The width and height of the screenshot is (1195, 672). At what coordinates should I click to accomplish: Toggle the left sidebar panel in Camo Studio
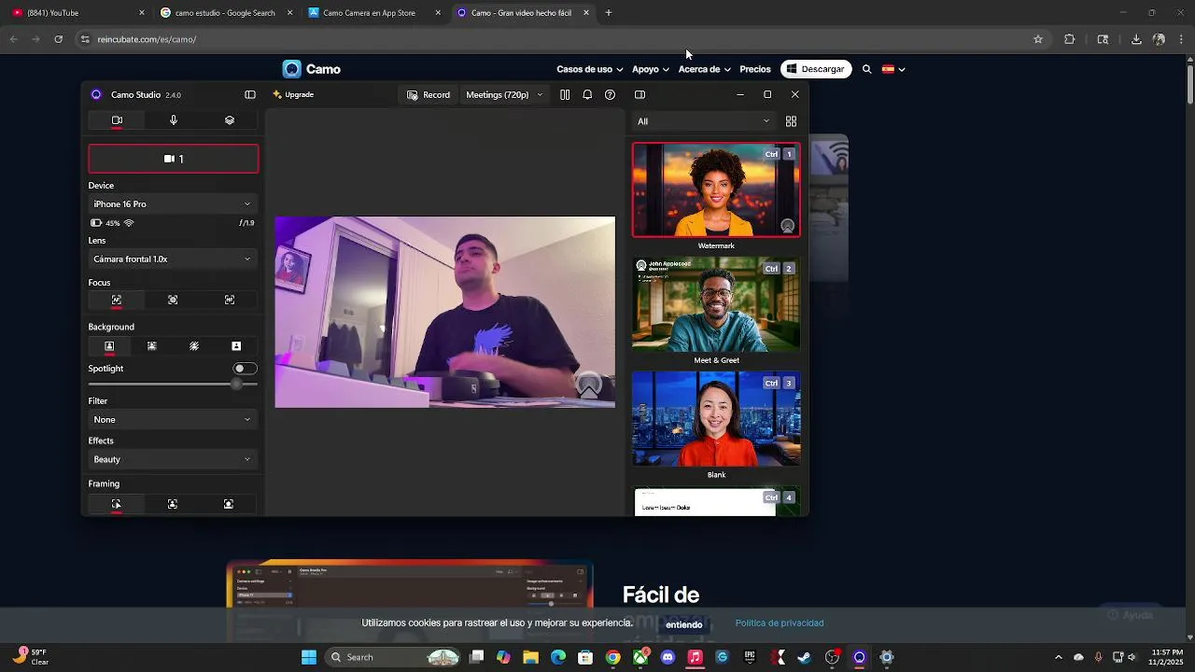(x=250, y=94)
